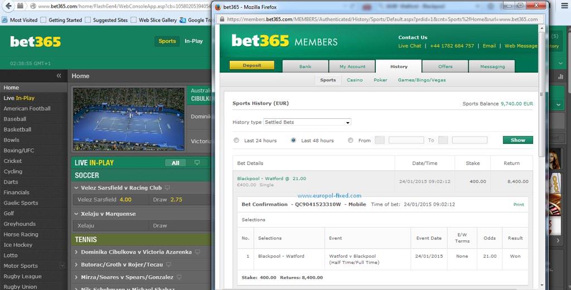Open the From date calendar picker
The image size is (571, 290).
pos(379,141)
